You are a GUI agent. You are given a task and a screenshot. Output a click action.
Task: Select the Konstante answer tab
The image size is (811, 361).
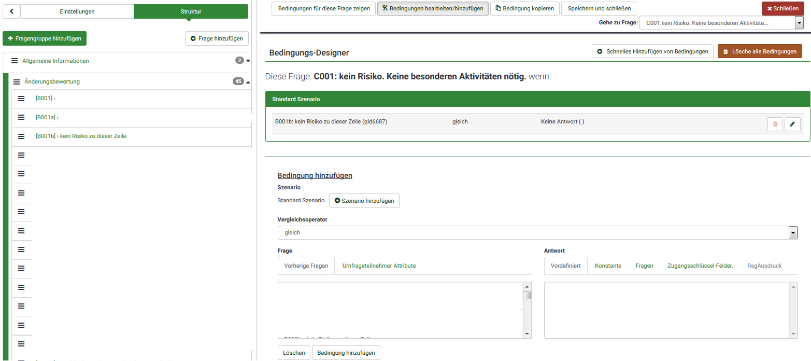click(608, 266)
